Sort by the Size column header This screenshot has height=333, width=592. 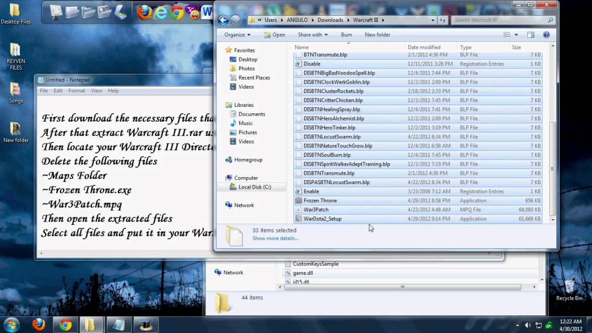tap(526, 47)
